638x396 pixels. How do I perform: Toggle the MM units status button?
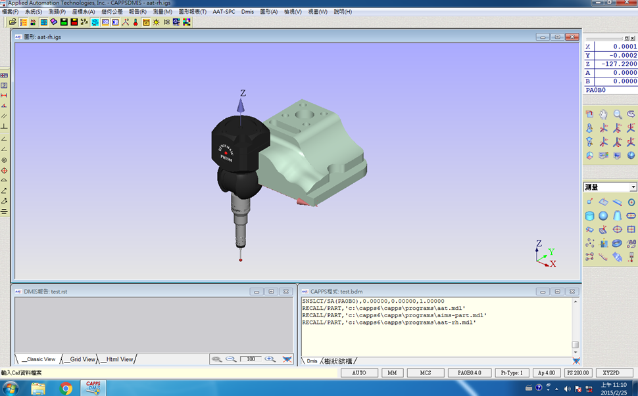(x=392, y=373)
